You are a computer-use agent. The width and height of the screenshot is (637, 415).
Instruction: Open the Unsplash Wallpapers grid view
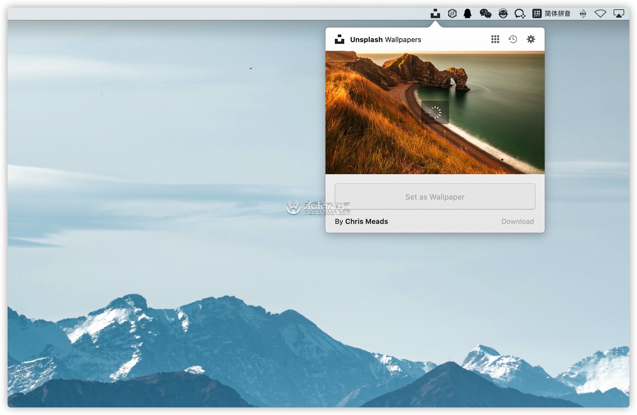click(x=495, y=39)
